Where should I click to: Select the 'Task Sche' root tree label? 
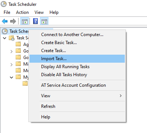pos(19,31)
